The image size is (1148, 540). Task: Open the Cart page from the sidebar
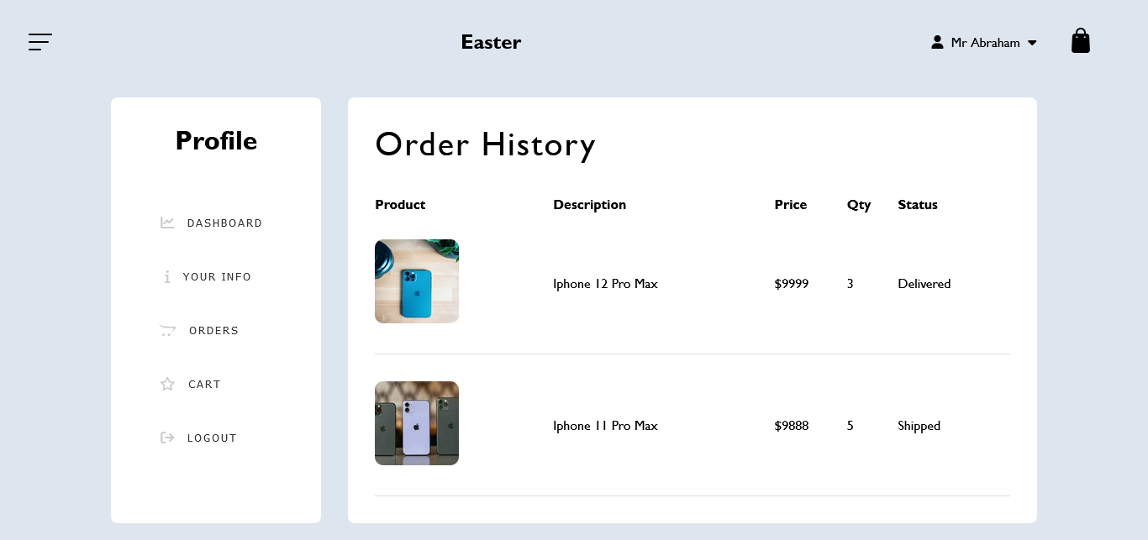[204, 384]
